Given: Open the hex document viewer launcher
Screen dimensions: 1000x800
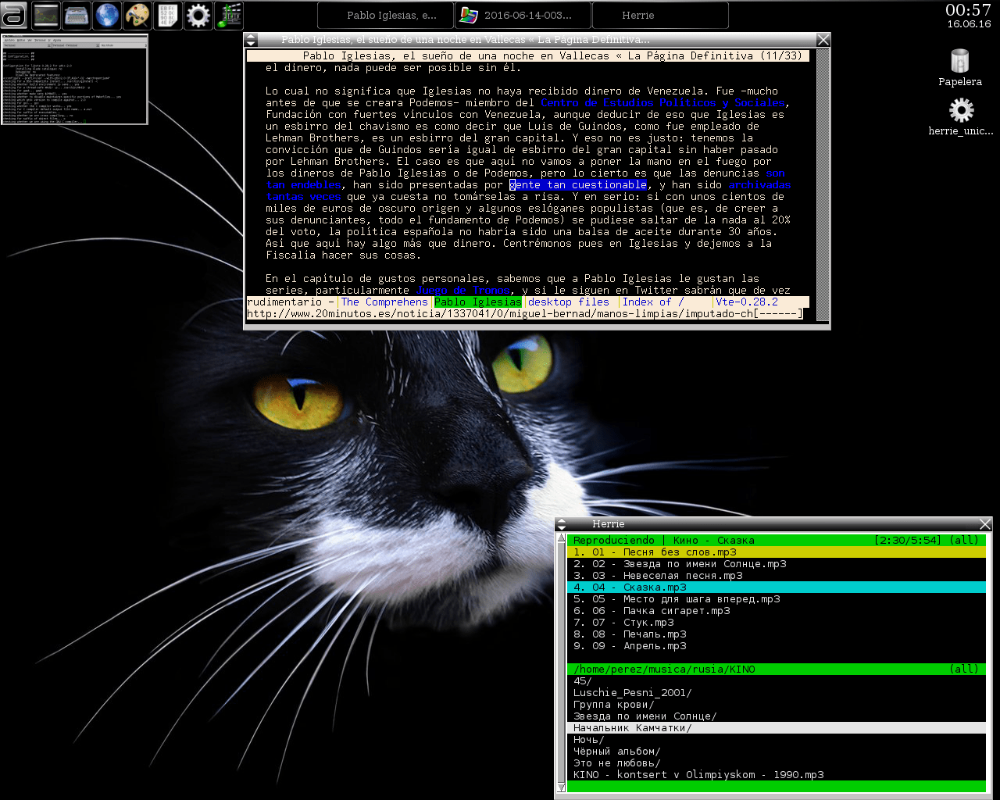Looking at the screenshot, I should coord(167,15).
